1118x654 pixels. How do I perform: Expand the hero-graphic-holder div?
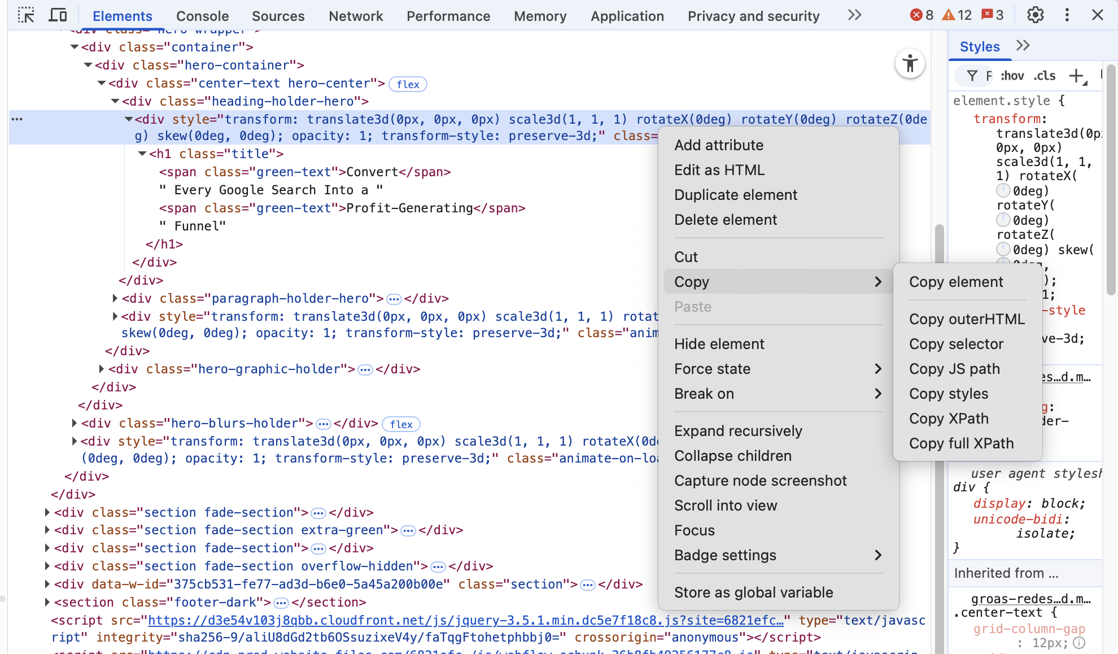pos(102,369)
